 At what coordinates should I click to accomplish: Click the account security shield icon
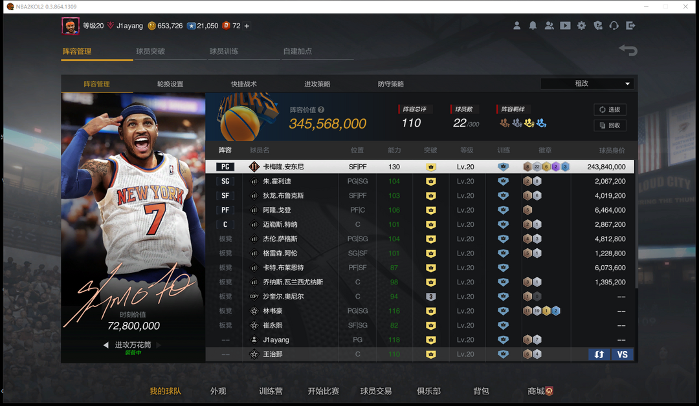pos(597,26)
